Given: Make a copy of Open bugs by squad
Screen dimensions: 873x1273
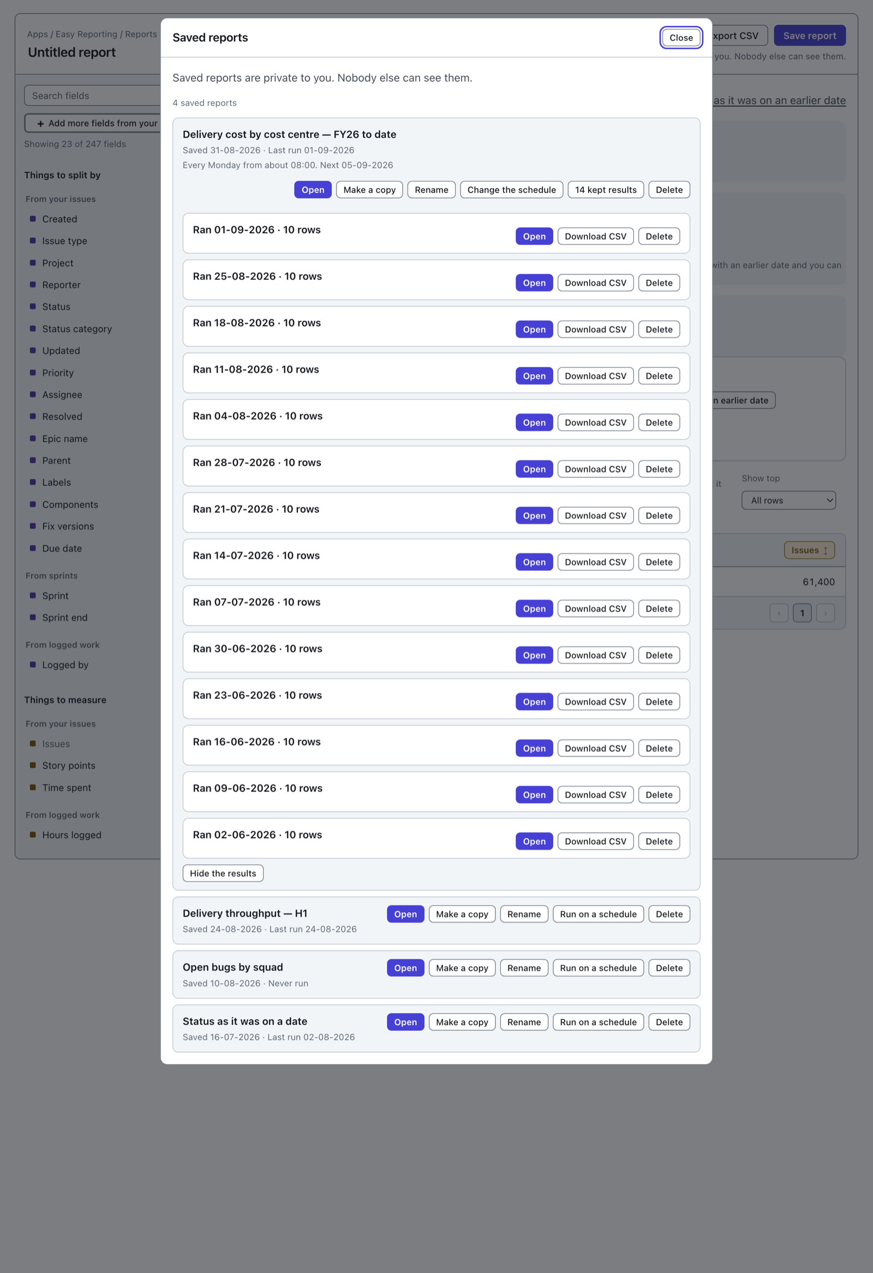Looking at the screenshot, I should (462, 968).
